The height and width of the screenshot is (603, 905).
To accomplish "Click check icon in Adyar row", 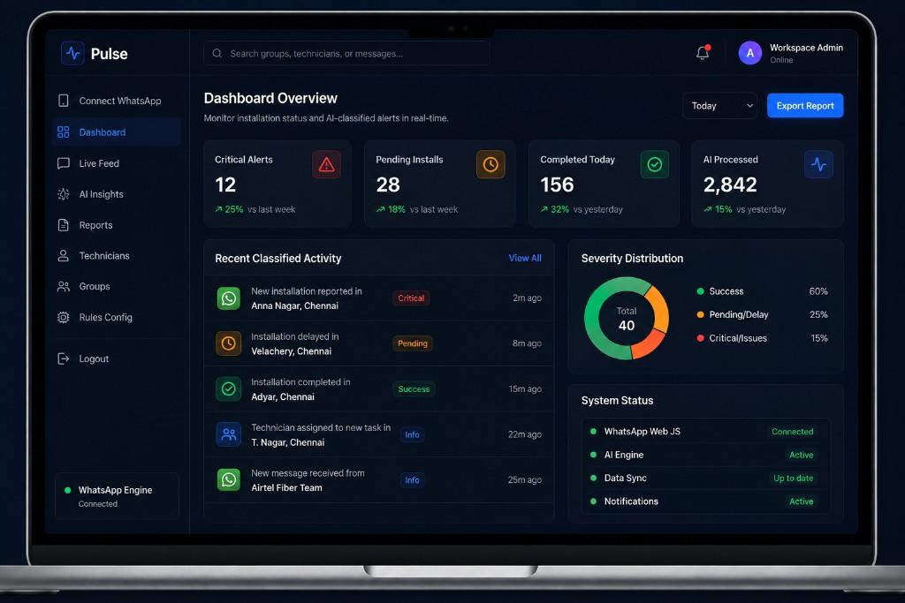I will (229, 389).
